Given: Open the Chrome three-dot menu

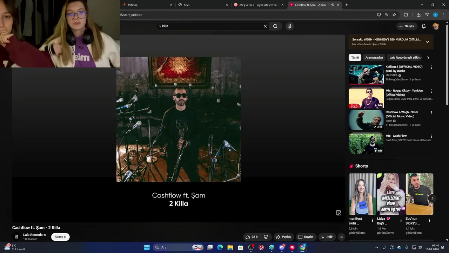Looking at the screenshot, I should click(x=444, y=15).
